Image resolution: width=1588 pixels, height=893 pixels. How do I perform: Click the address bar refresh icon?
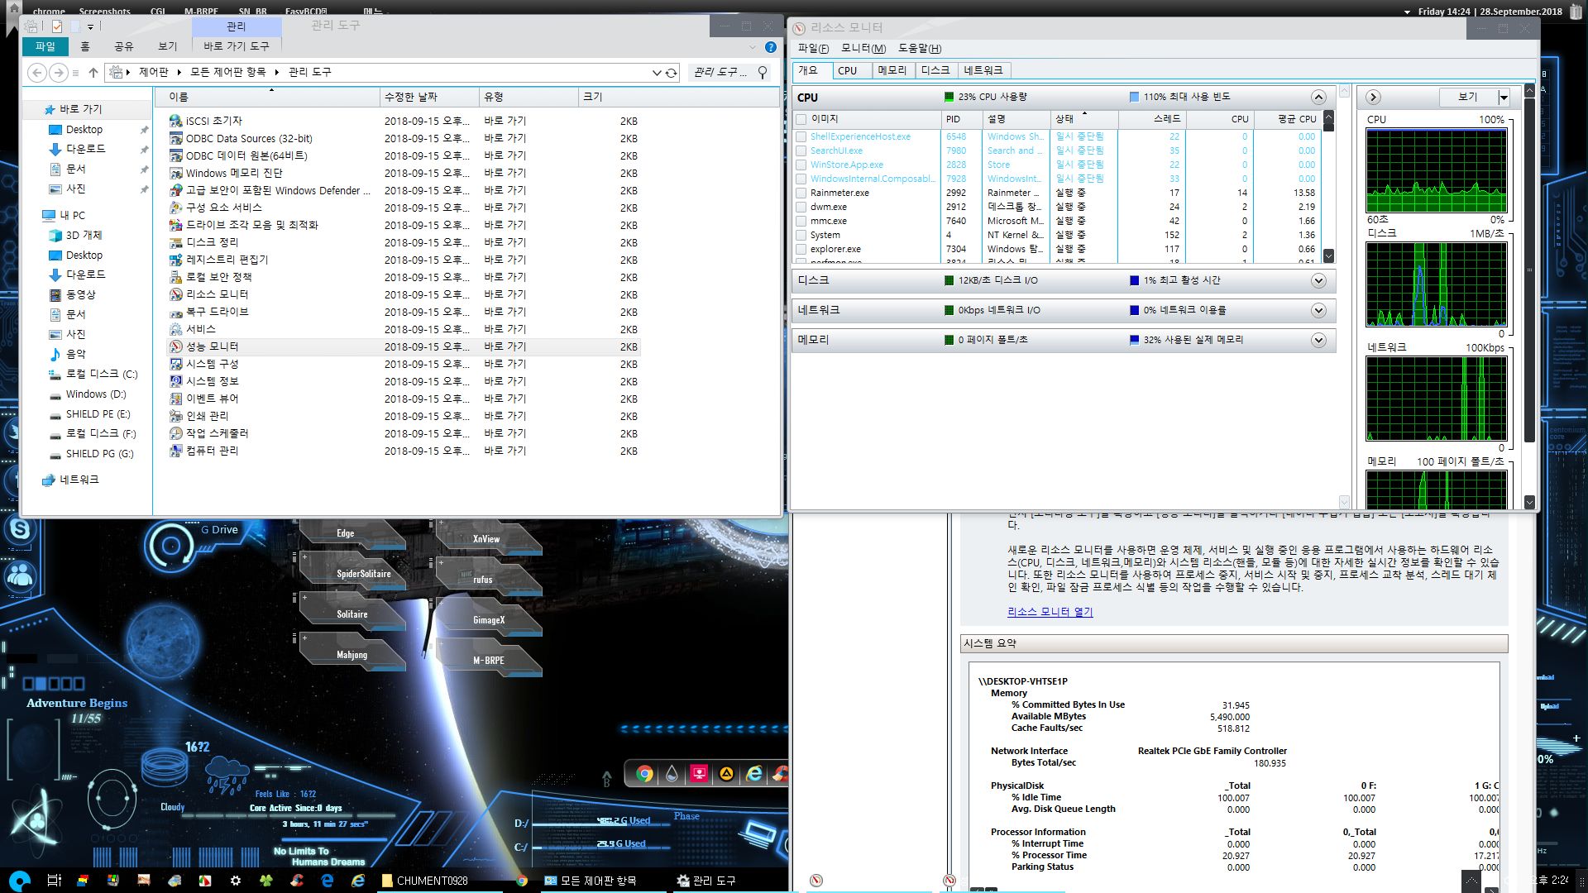coord(672,73)
